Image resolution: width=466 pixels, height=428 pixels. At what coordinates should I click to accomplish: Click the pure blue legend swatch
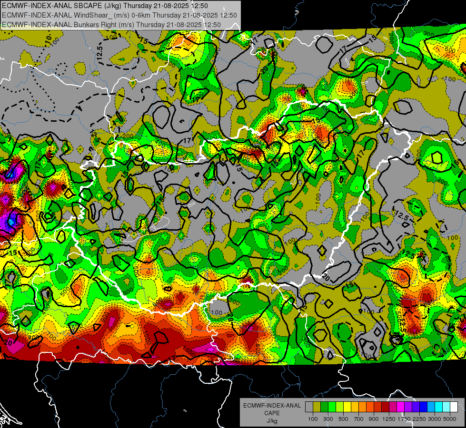[x=424, y=407]
